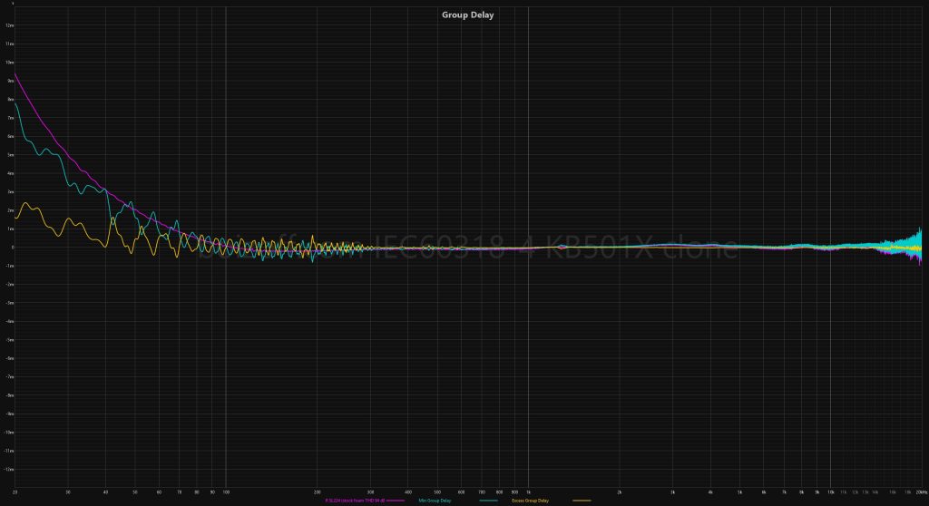Select the 2k frequency axis label
This screenshot has height=506, width=929.
pyautogui.click(x=620, y=491)
